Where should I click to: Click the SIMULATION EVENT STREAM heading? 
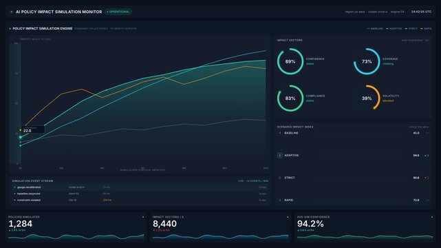point(32,181)
